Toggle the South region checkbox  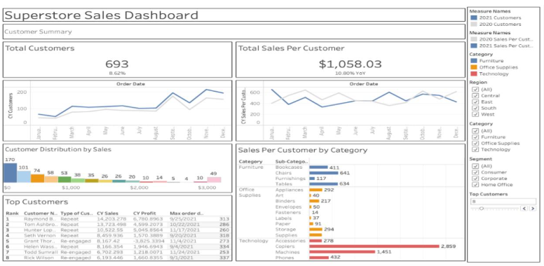[475, 108]
